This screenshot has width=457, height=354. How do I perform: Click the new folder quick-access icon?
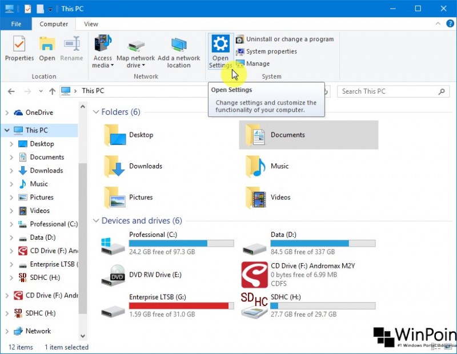point(40,9)
